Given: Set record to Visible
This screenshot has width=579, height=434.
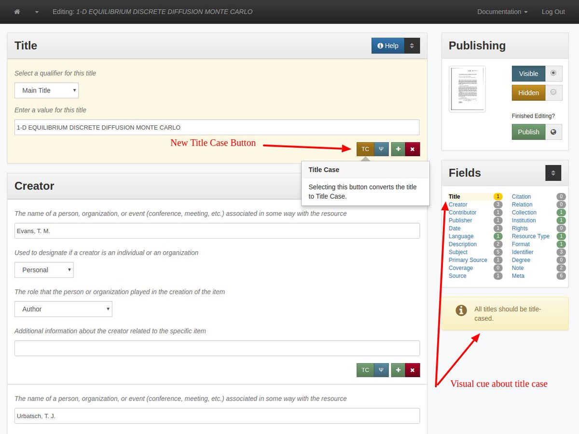Looking at the screenshot, I should click(528, 74).
